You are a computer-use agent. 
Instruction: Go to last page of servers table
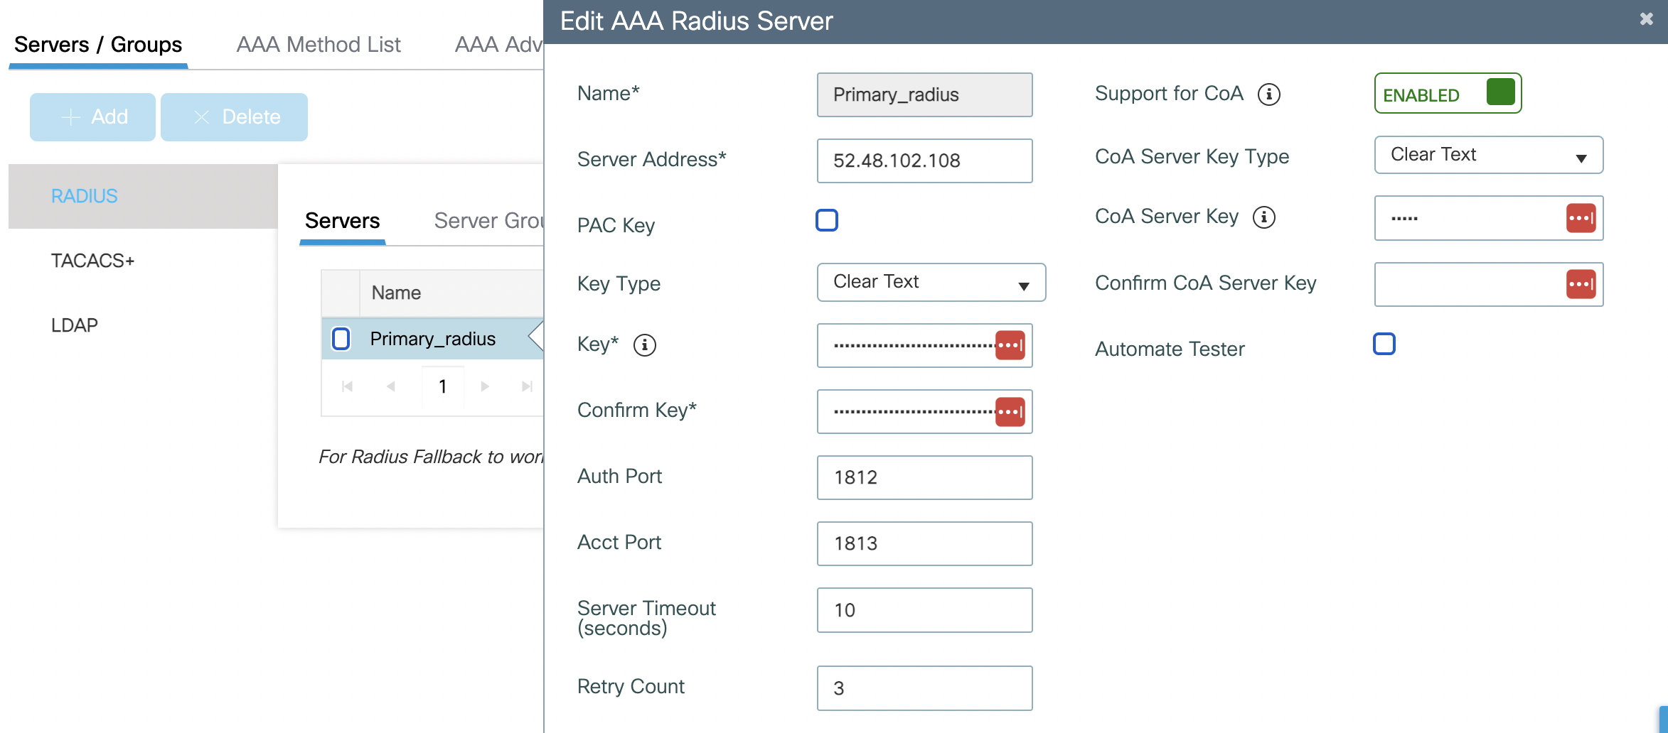click(x=527, y=386)
